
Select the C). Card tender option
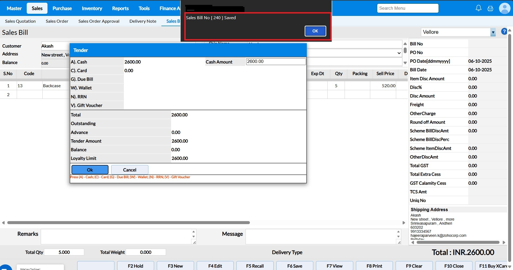point(97,70)
